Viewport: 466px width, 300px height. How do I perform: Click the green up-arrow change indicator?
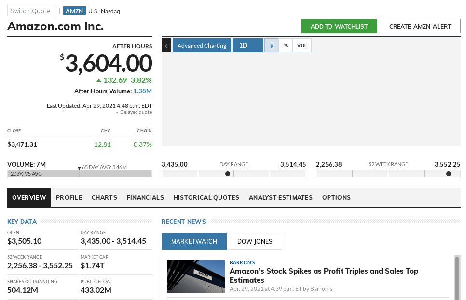[x=99, y=80]
